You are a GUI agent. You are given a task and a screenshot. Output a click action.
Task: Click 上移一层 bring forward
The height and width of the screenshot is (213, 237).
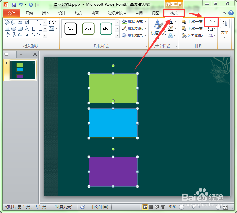192,22
